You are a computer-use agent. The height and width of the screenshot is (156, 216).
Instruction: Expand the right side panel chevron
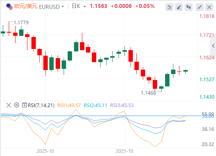pyautogui.click(x=213, y=46)
